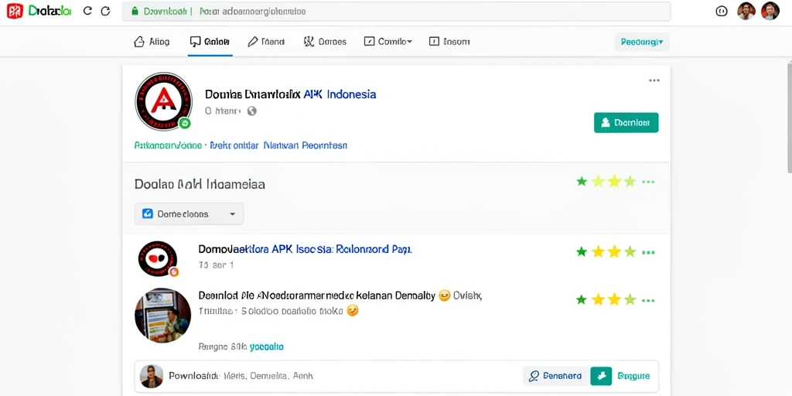This screenshot has height=396, width=792.
Task: Click the Denanera search button
Action: [x=555, y=376]
